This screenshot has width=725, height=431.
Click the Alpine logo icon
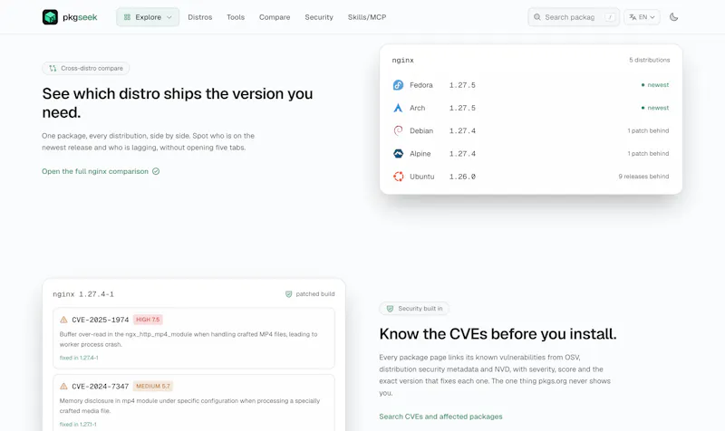click(398, 153)
